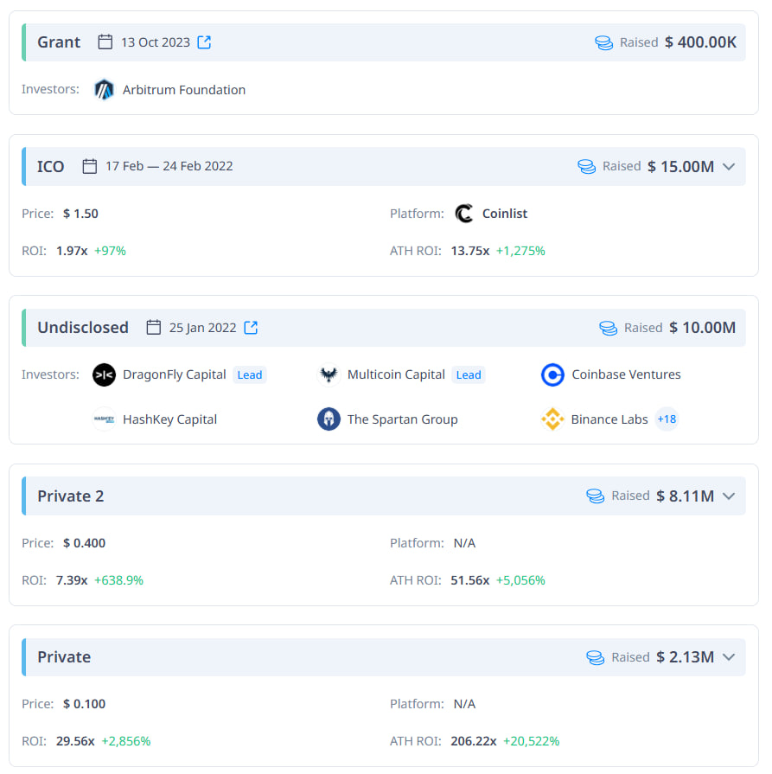Open The Spartan Group investor page
This screenshot has width=772, height=774.
402,419
